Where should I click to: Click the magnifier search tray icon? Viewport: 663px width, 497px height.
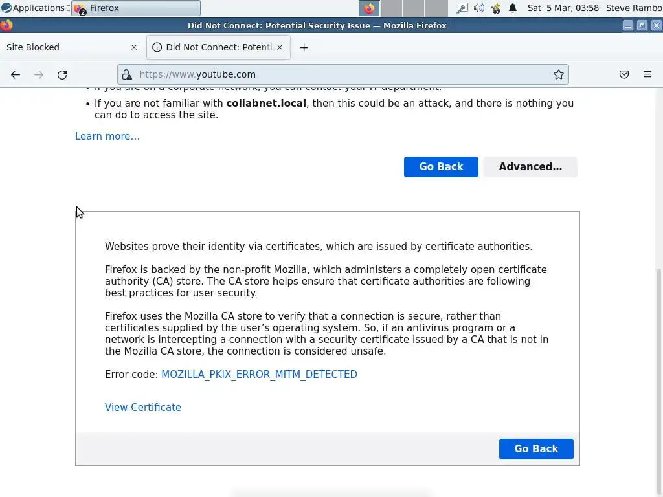pos(462,8)
